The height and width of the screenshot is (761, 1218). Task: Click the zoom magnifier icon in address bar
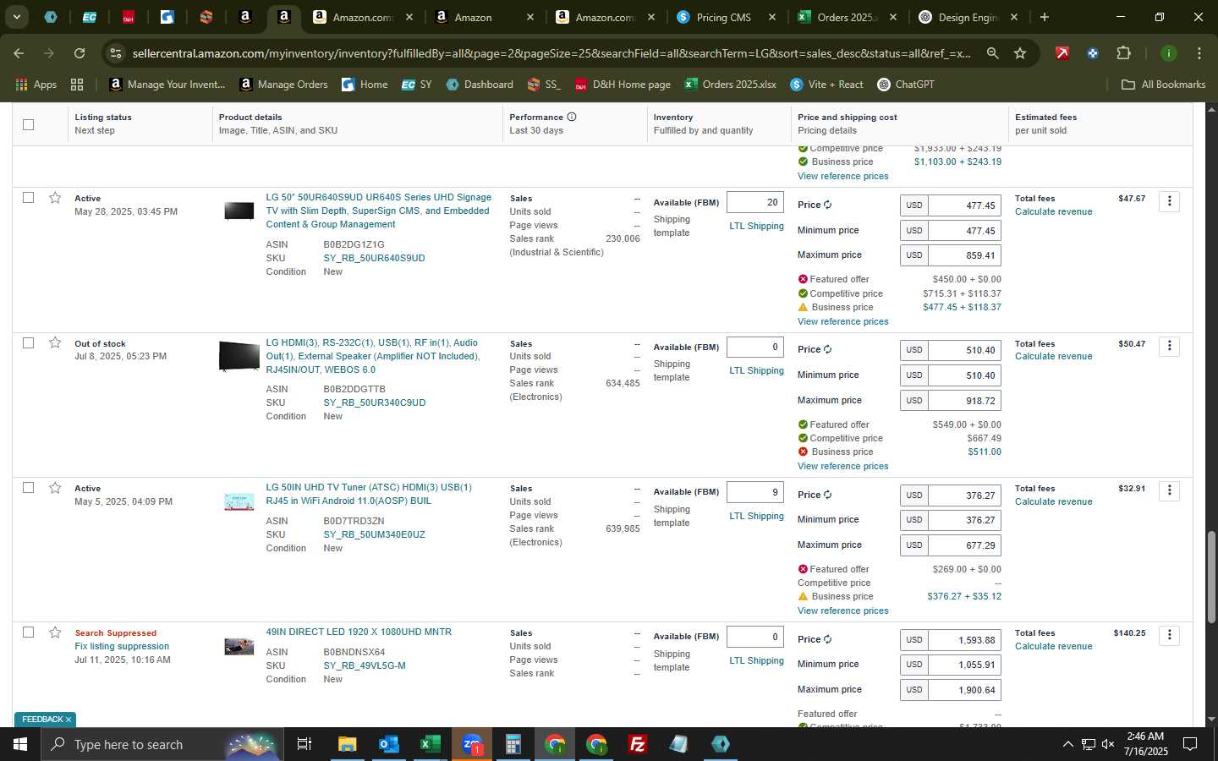(x=993, y=53)
